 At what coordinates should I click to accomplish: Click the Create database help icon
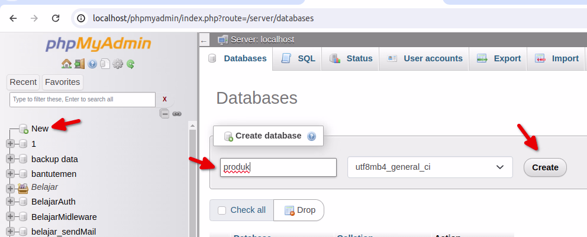pos(311,136)
